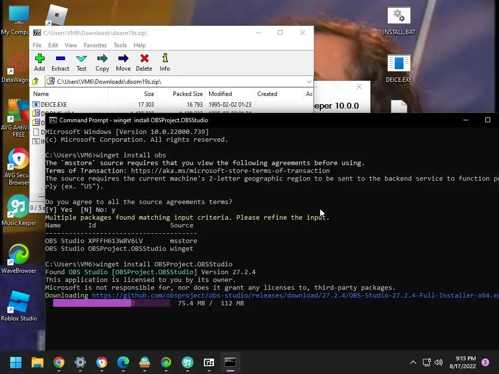The image size is (499, 374).
Task: Select the AVG Secure Browser shortcut
Action: [17, 167]
